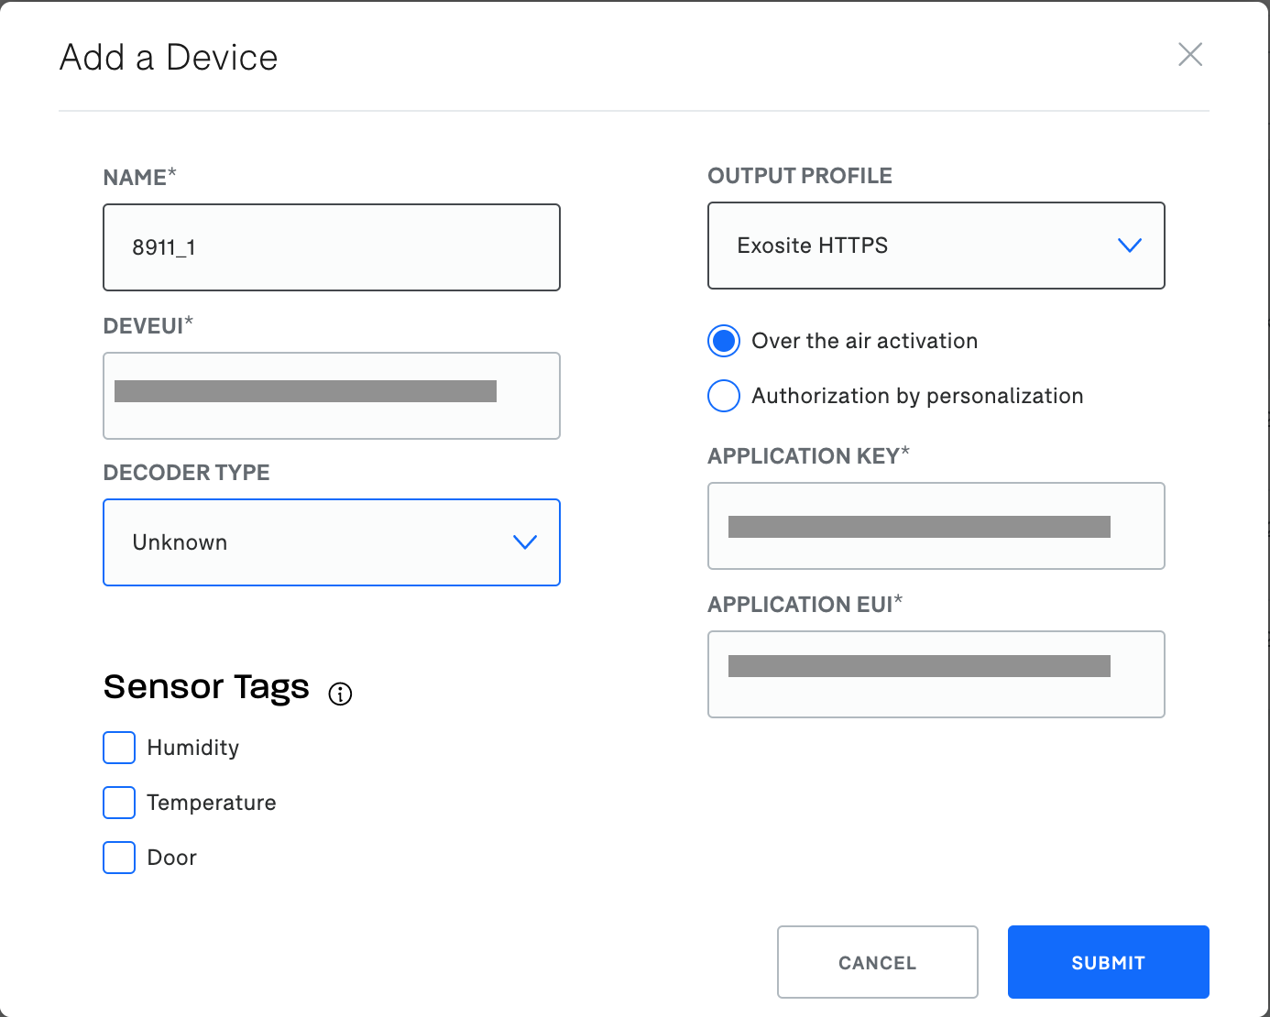This screenshot has height=1017, width=1270.
Task: Open the Decoder Type dropdown showing Unknown
Action: tap(332, 542)
